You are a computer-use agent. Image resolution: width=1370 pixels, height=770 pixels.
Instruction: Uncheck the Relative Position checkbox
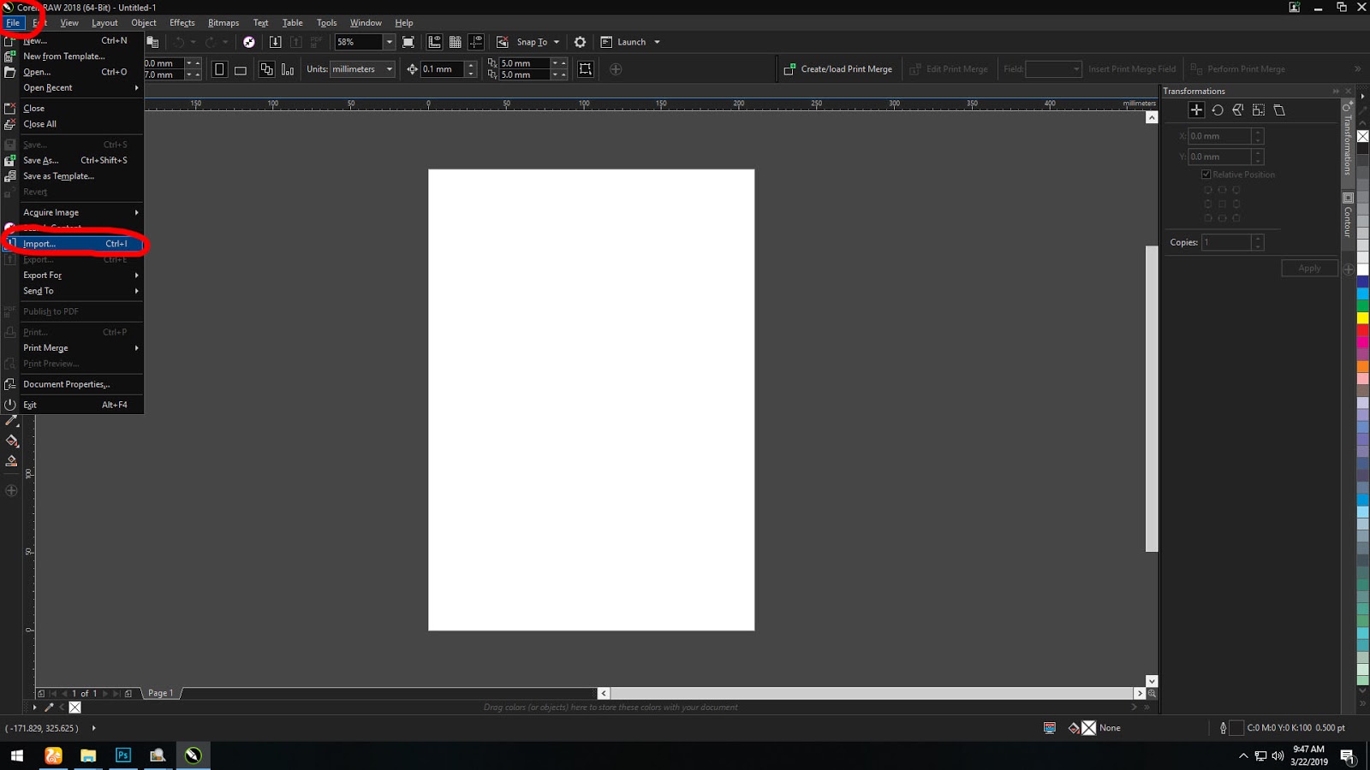[x=1206, y=174]
